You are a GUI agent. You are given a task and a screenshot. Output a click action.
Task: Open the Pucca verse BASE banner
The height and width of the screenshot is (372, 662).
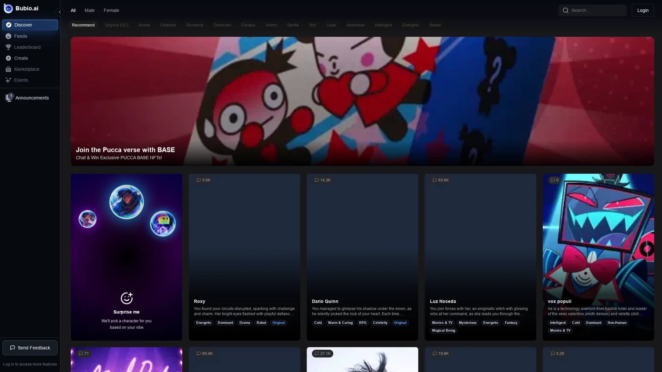(362, 101)
